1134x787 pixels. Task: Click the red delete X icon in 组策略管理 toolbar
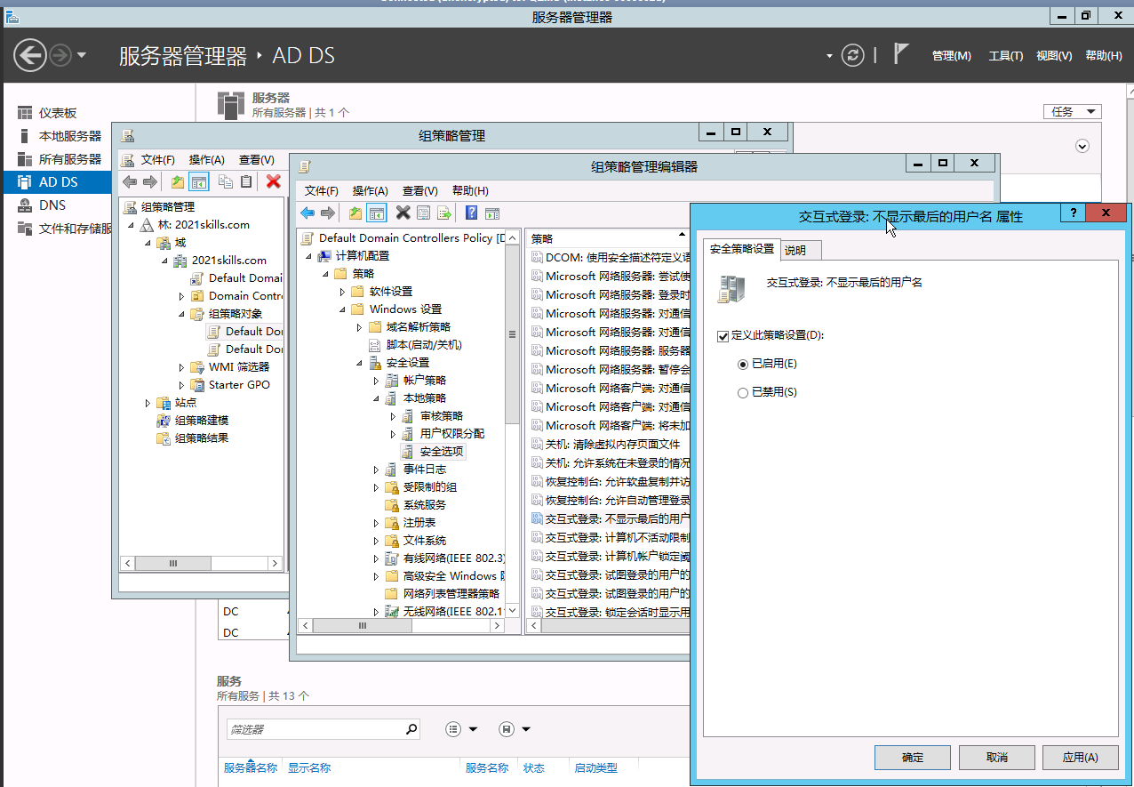273,181
